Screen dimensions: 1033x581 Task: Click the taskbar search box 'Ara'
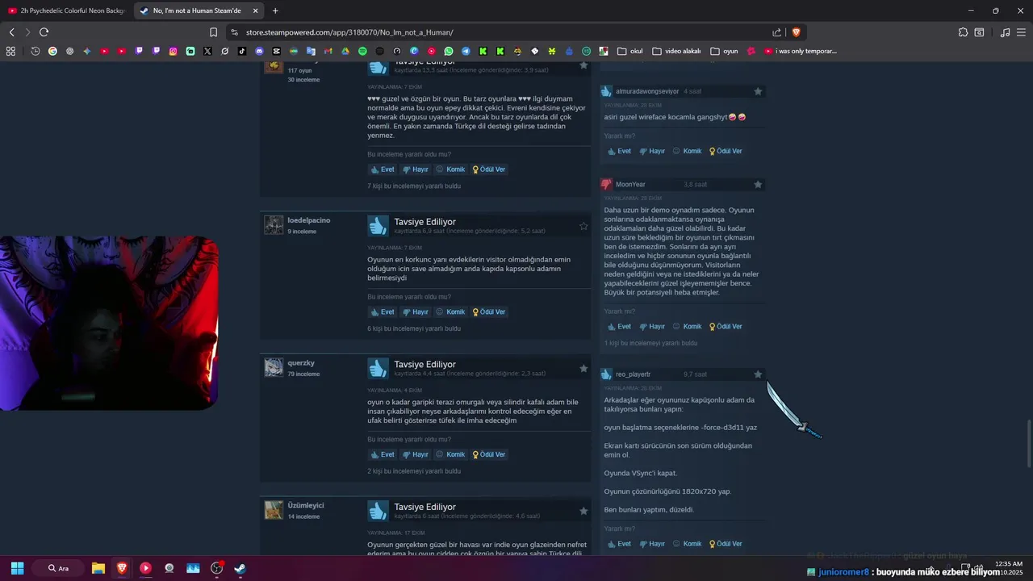tap(58, 568)
